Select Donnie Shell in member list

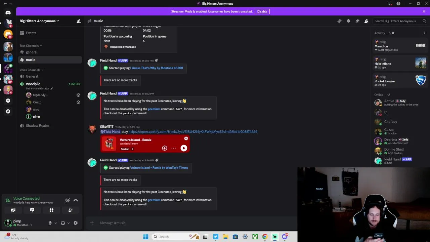point(400,151)
